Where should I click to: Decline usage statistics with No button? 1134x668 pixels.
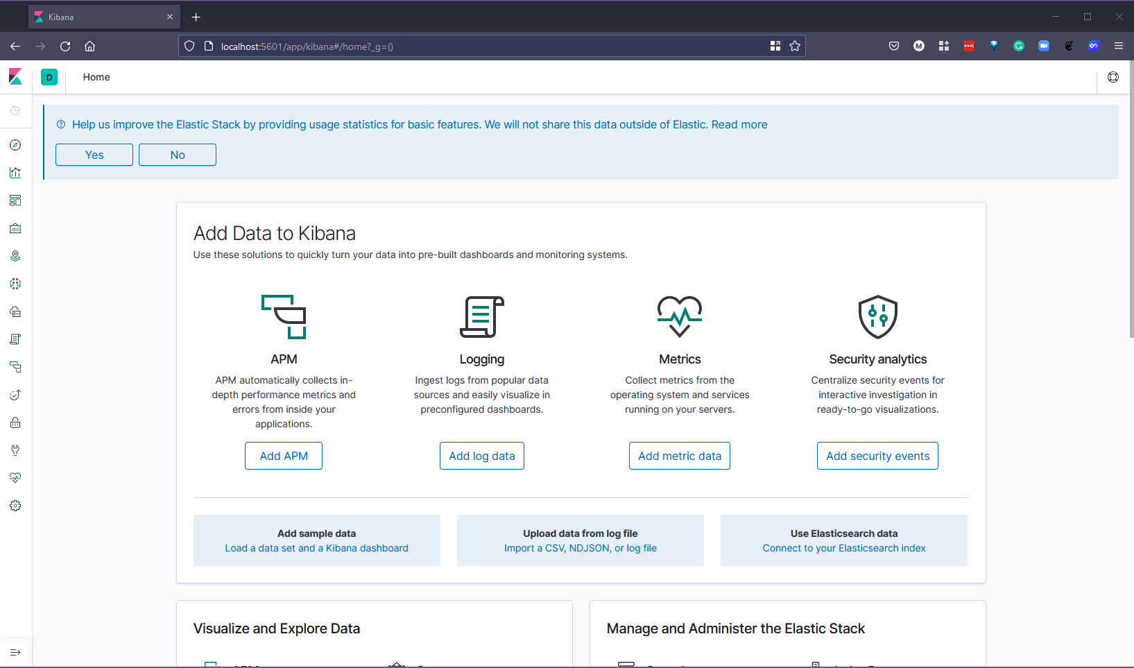(178, 155)
